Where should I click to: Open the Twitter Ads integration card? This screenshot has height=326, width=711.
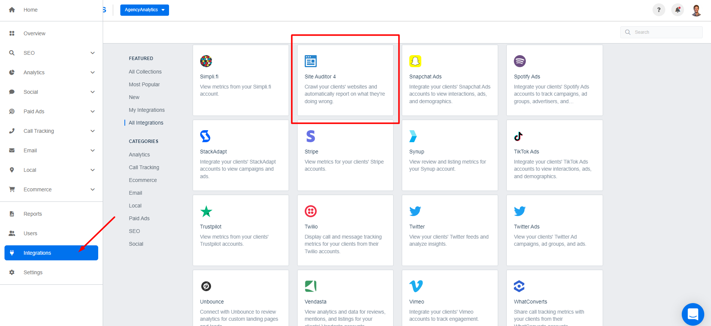[555, 230]
